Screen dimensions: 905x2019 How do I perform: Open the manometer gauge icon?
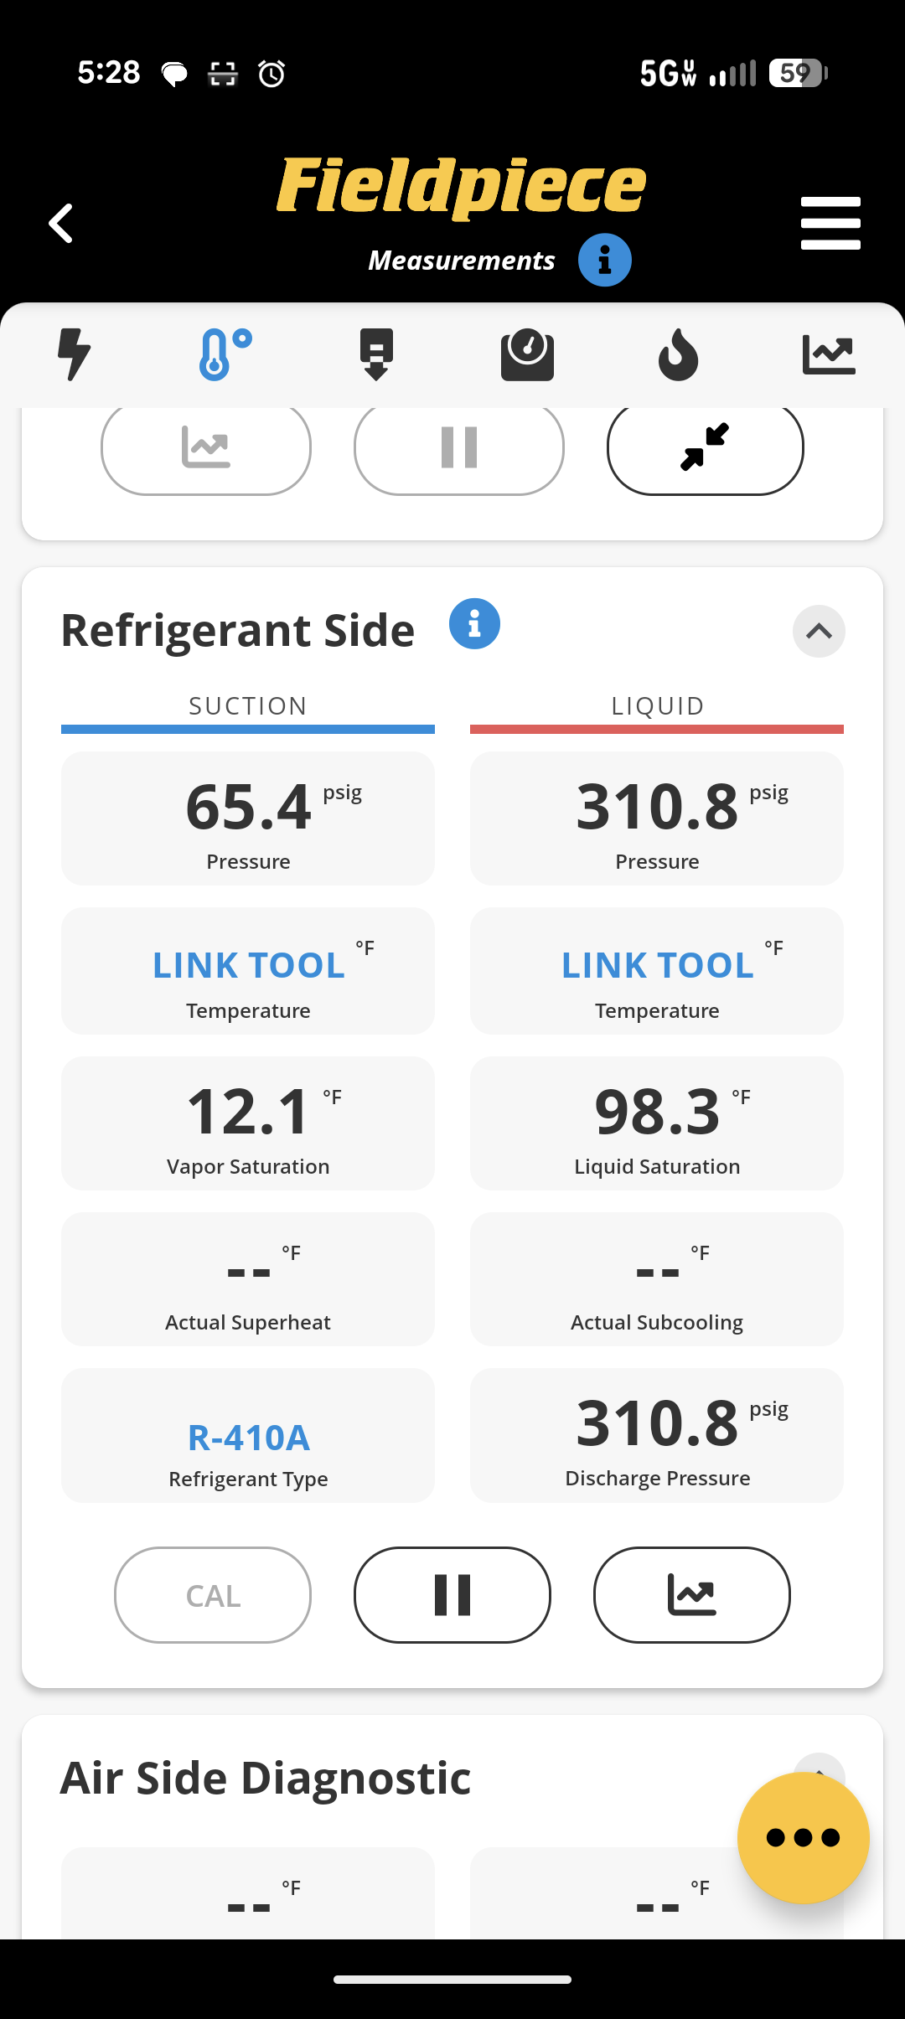point(527,354)
